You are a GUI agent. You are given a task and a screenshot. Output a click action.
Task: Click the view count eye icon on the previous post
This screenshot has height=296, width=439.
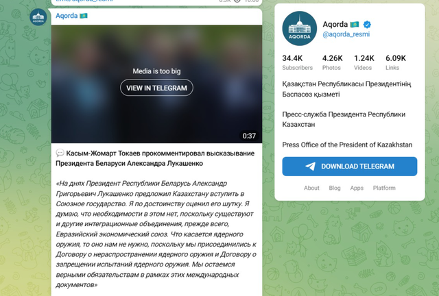point(237,1)
